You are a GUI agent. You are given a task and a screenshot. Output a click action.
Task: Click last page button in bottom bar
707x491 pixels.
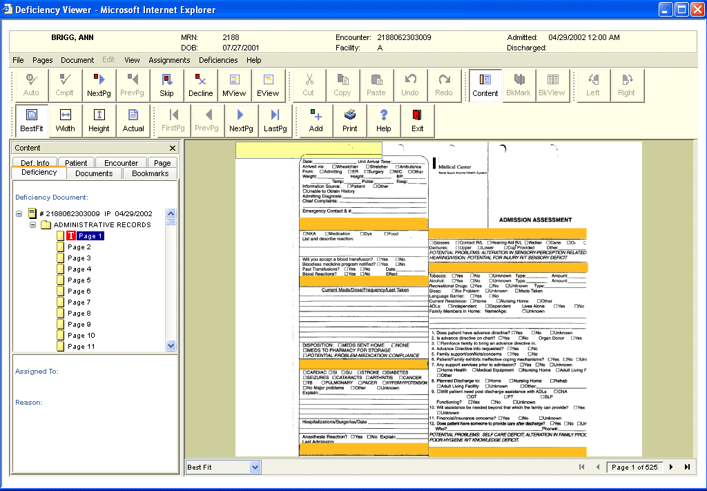pos(687,467)
